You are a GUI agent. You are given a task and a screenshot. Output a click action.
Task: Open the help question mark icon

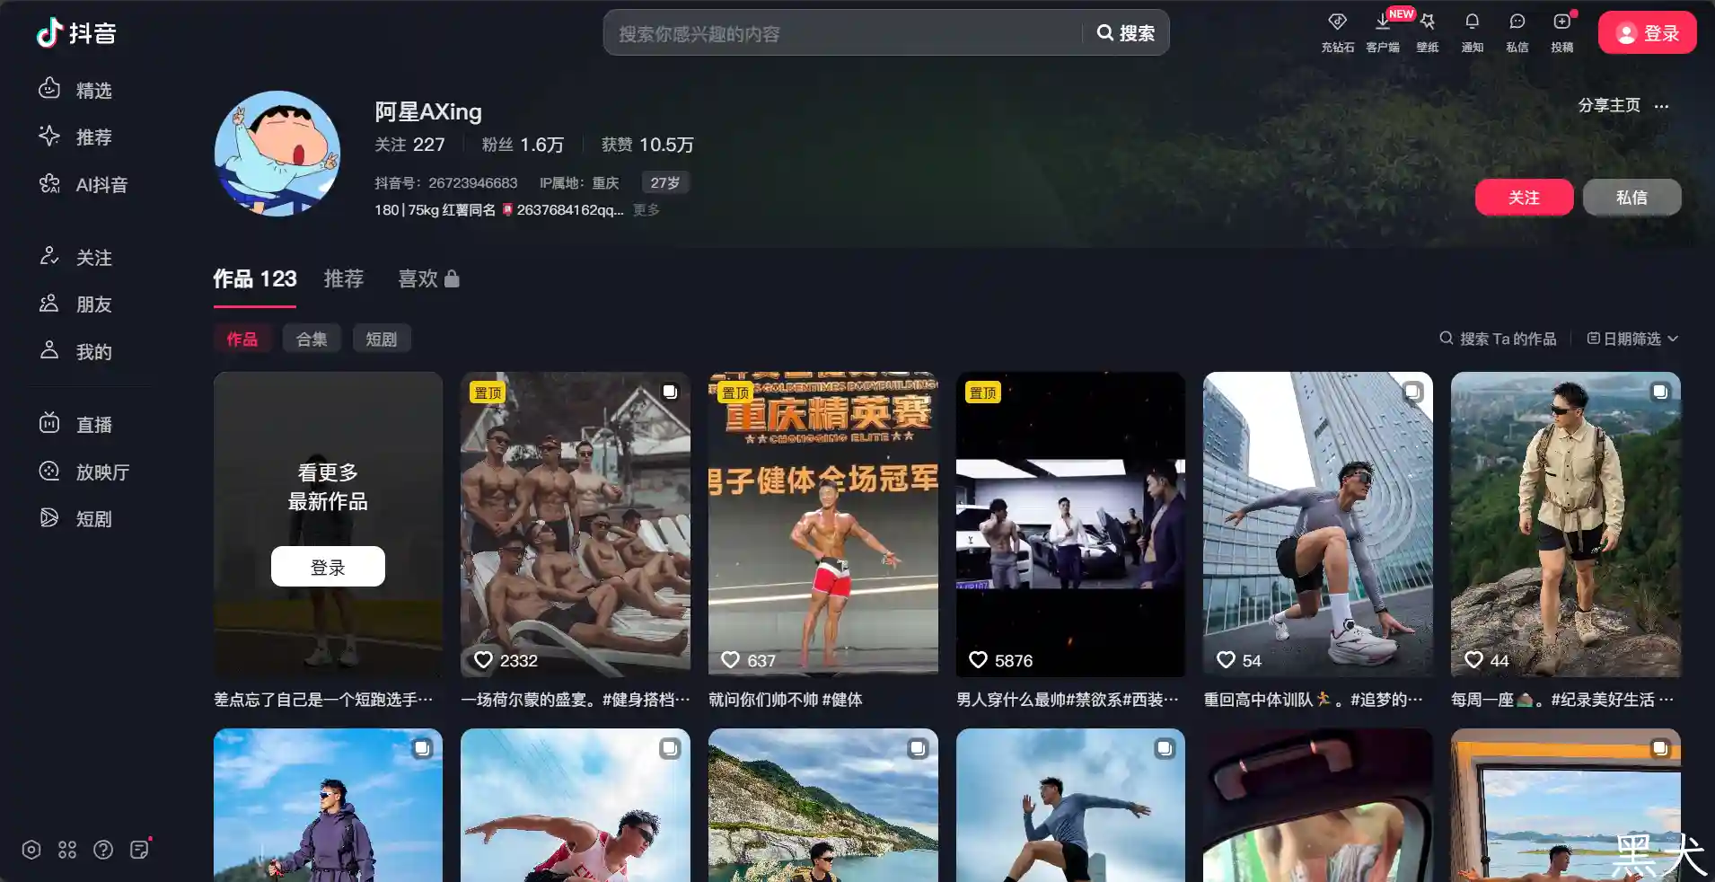click(x=103, y=850)
